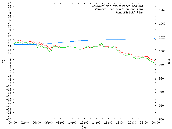Click the left axis unit label °C

tap(3, 61)
